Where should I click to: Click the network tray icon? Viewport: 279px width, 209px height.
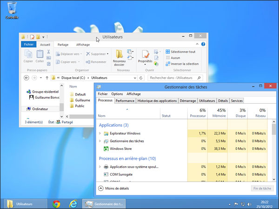[x=243, y=204]
